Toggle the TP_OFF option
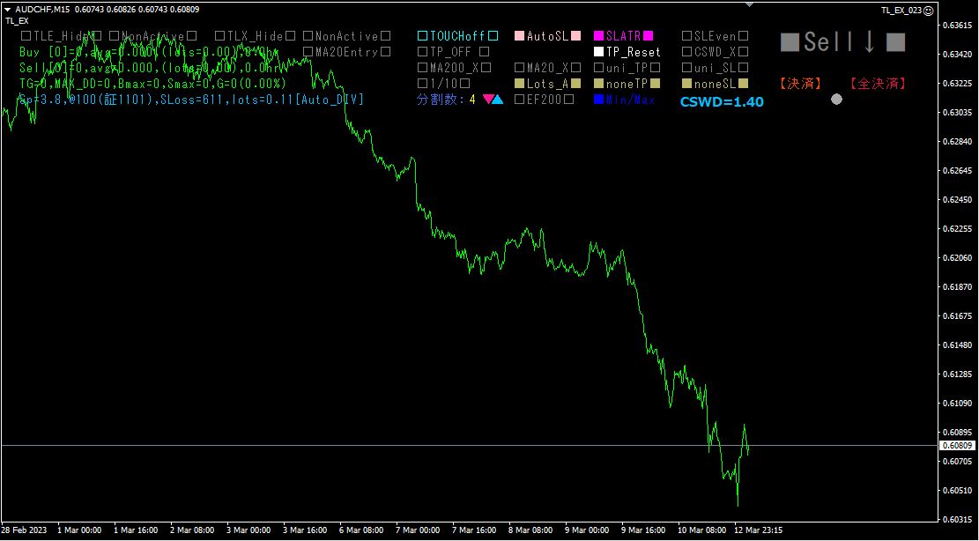Screen dimensions: 979x541 [453, 52]
